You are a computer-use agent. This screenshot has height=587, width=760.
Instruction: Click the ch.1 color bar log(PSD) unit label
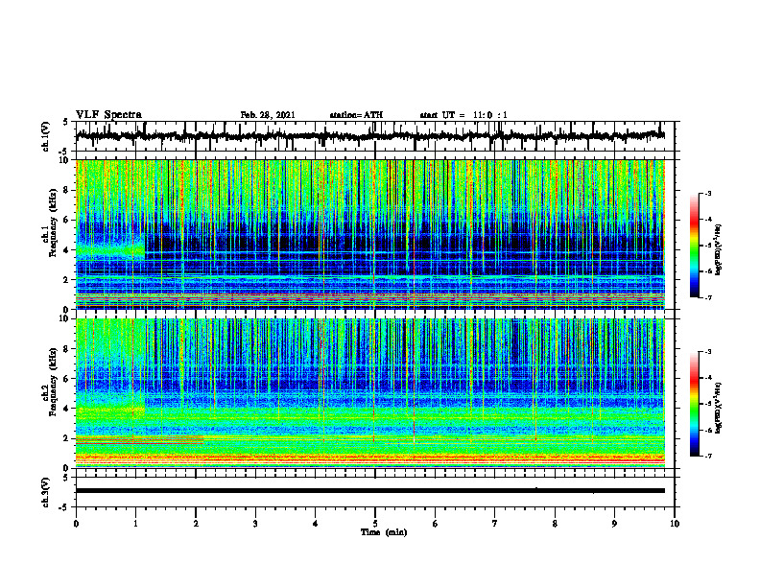pyautogui.click(x=720, y=249)
